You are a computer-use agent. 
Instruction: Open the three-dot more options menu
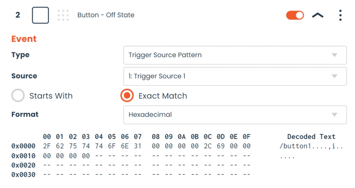(340, 15)
